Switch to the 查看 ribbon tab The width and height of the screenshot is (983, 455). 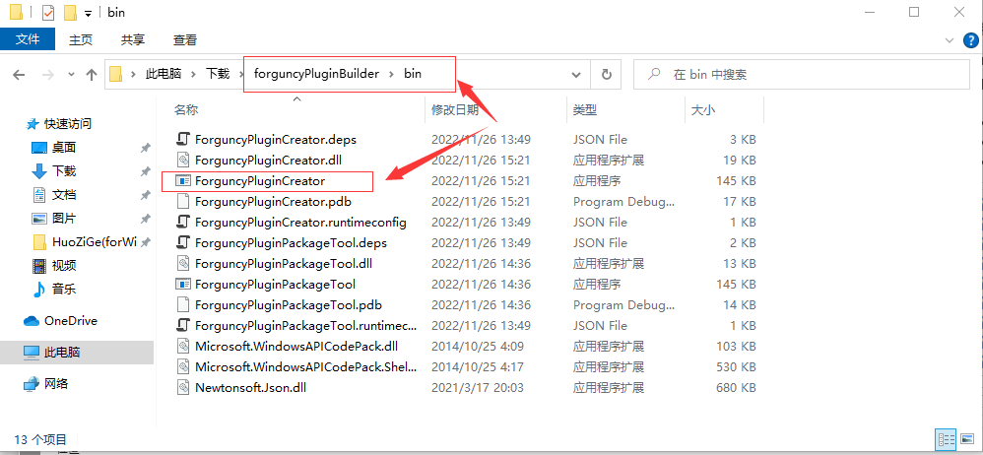pyautogui.click(x=185, y=39)
